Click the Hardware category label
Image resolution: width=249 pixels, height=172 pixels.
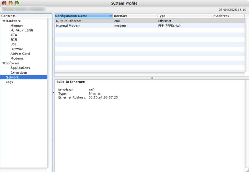[x=13, y=21]
